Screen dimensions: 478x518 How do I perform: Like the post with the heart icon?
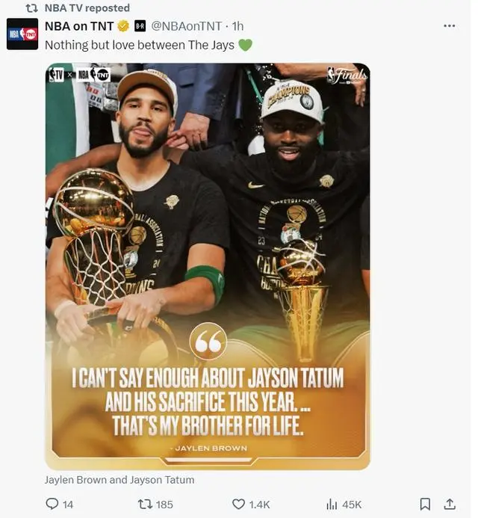[238, 504]
